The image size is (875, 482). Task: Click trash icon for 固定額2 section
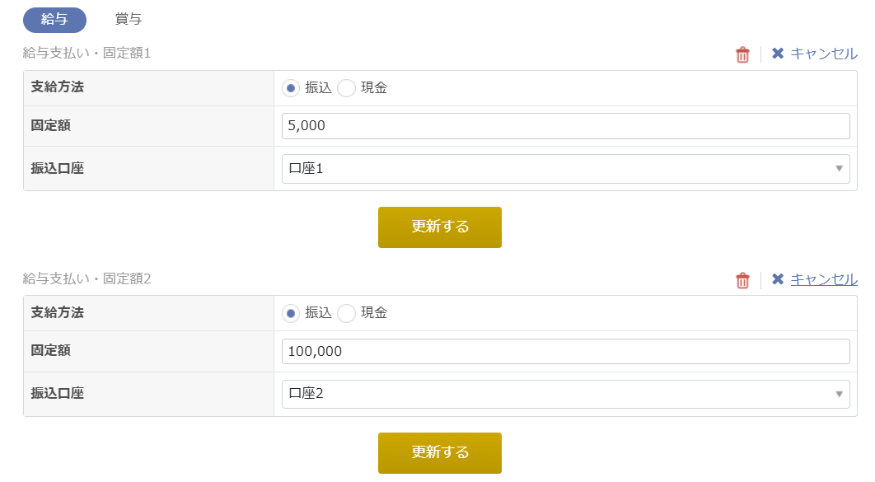point(742,280)
